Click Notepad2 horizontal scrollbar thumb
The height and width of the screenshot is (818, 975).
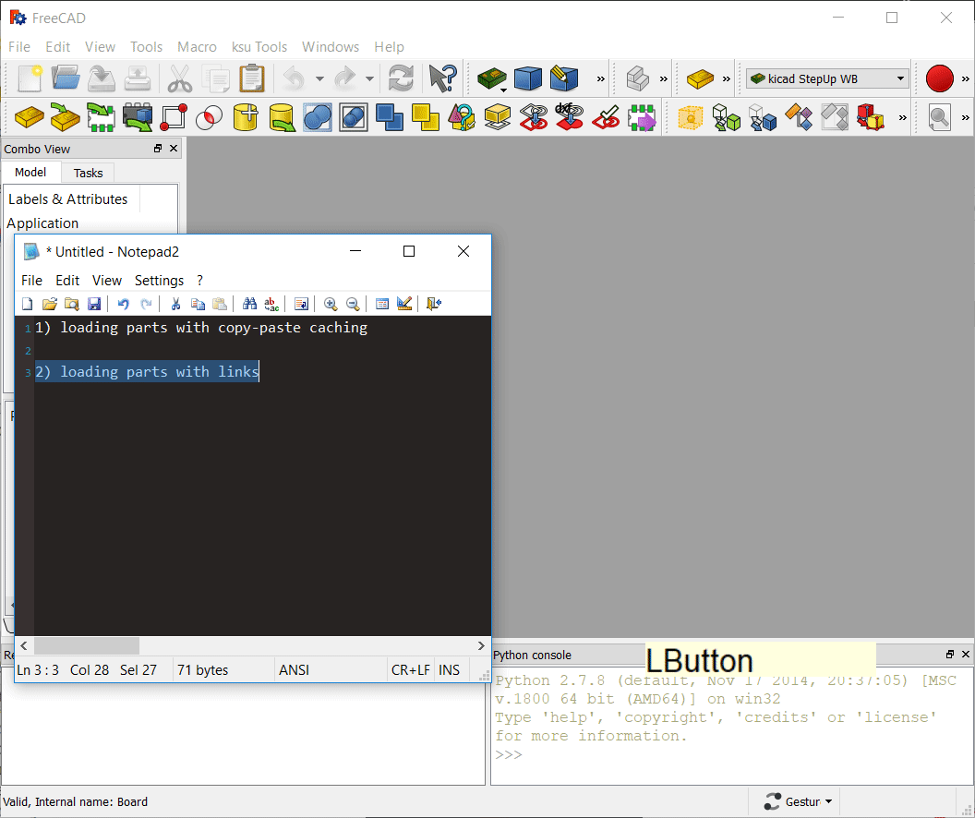(x=87, y=646)
